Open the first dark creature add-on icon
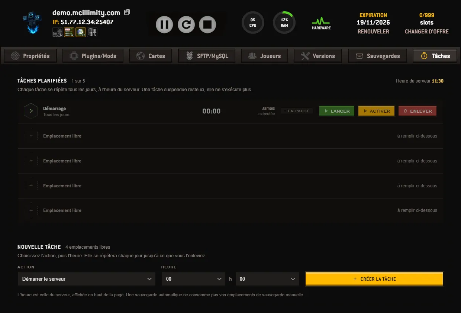 click(58, 32)
